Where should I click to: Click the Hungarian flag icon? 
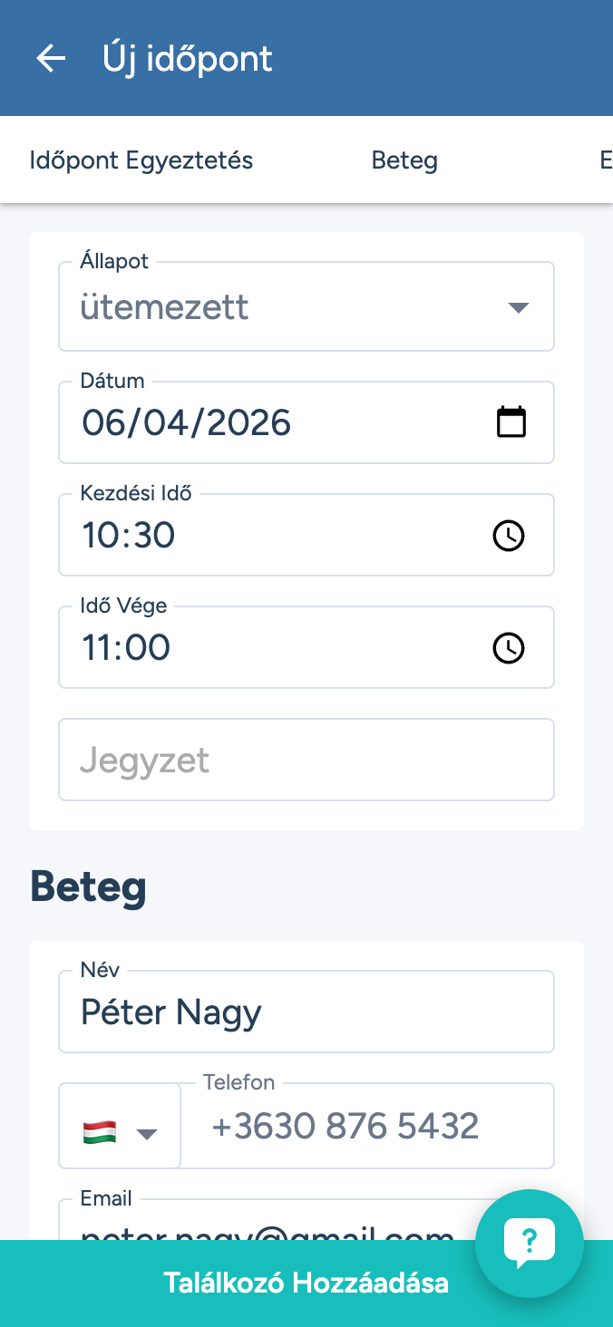point(100,1132)
